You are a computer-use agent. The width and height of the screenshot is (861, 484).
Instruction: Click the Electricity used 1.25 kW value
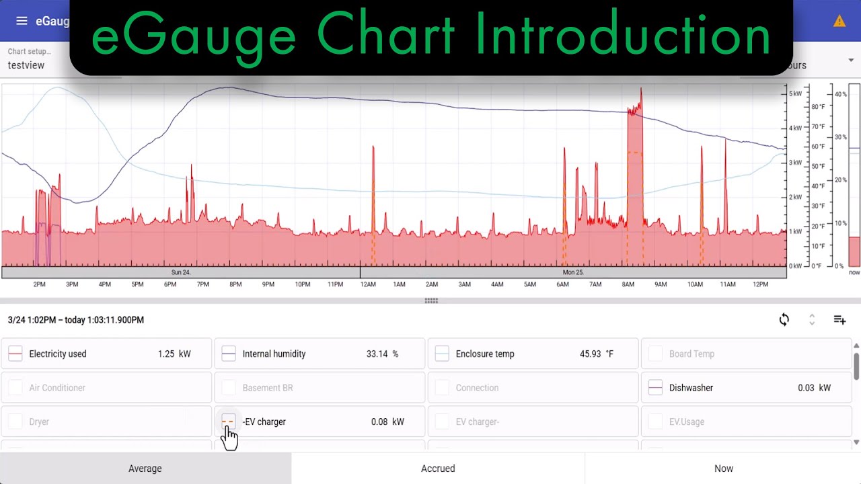pyautogui.click(x=174, y=354)
